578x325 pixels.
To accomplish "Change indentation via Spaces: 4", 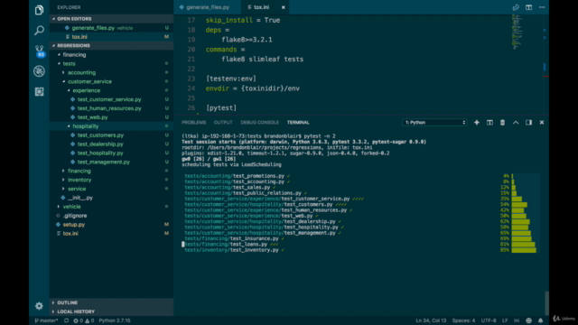I will (463, 320).
